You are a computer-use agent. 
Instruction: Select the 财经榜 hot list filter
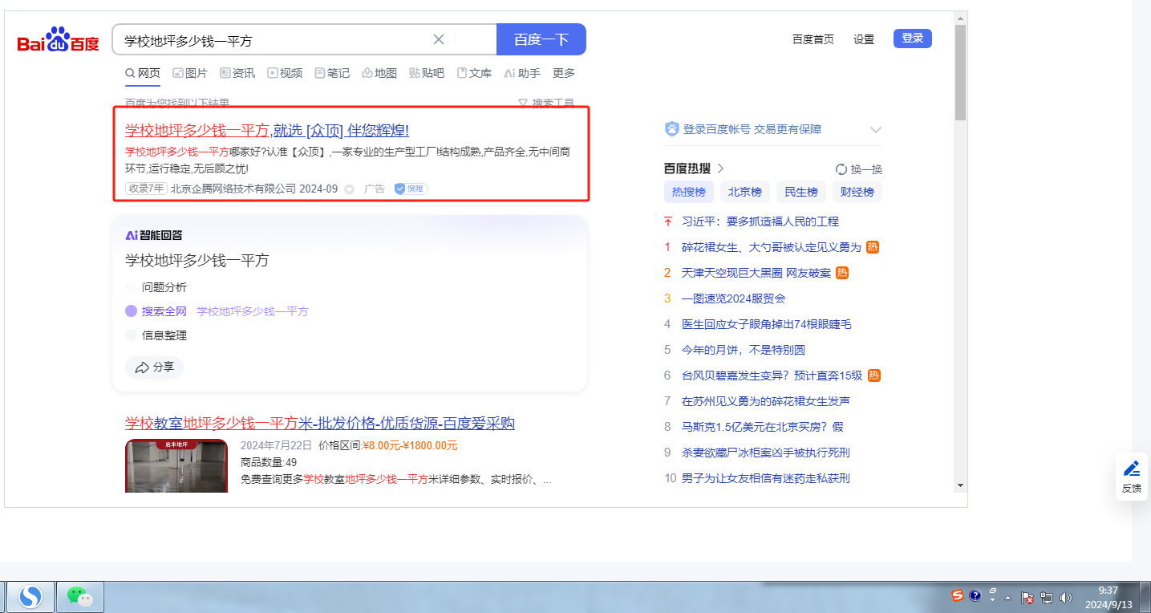click(857, 192)
